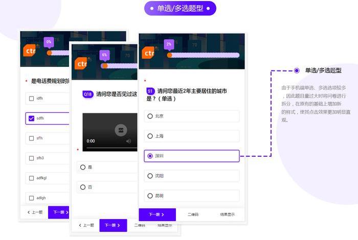Click the S1 question badge

point(150,91)
